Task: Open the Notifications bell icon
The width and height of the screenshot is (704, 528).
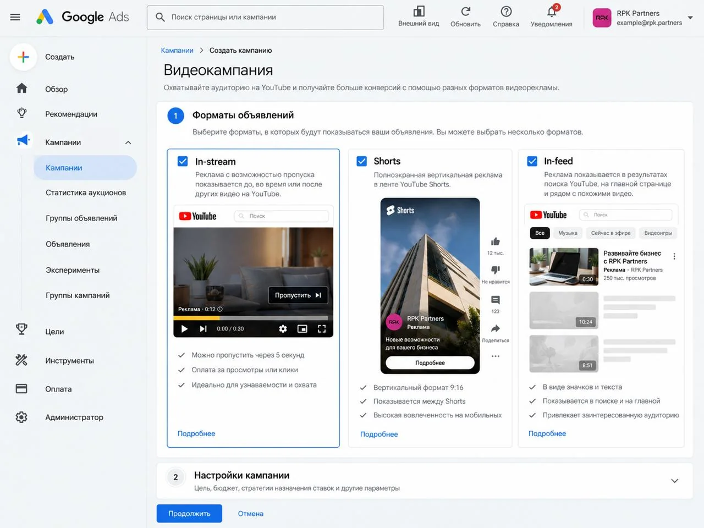Action: click(552, 12)
